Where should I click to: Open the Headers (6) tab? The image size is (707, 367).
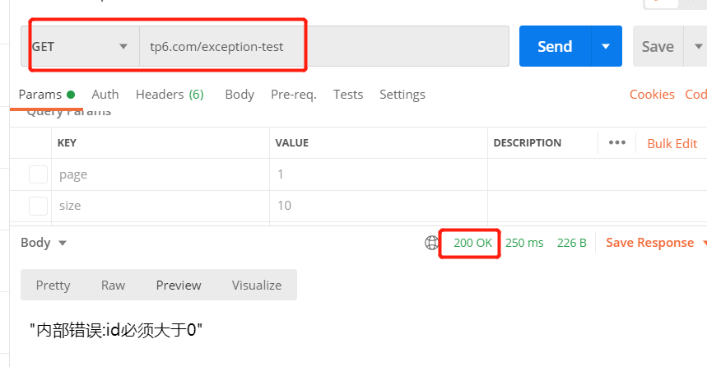coord(170,95)
